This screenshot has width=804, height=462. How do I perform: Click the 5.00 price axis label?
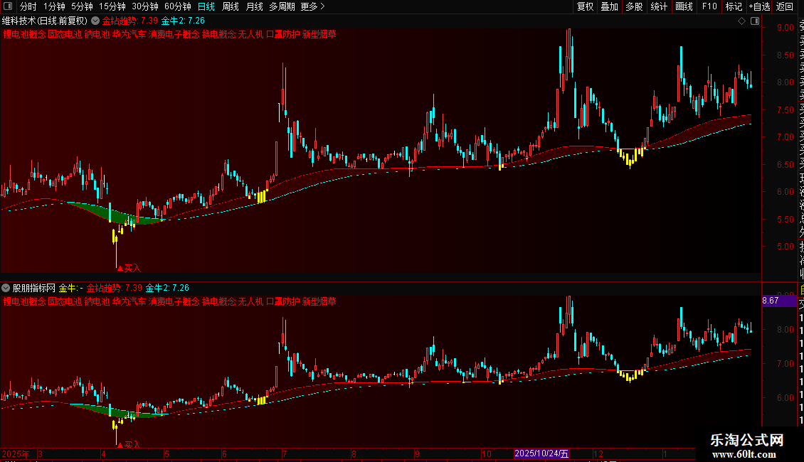coord(785,247)
